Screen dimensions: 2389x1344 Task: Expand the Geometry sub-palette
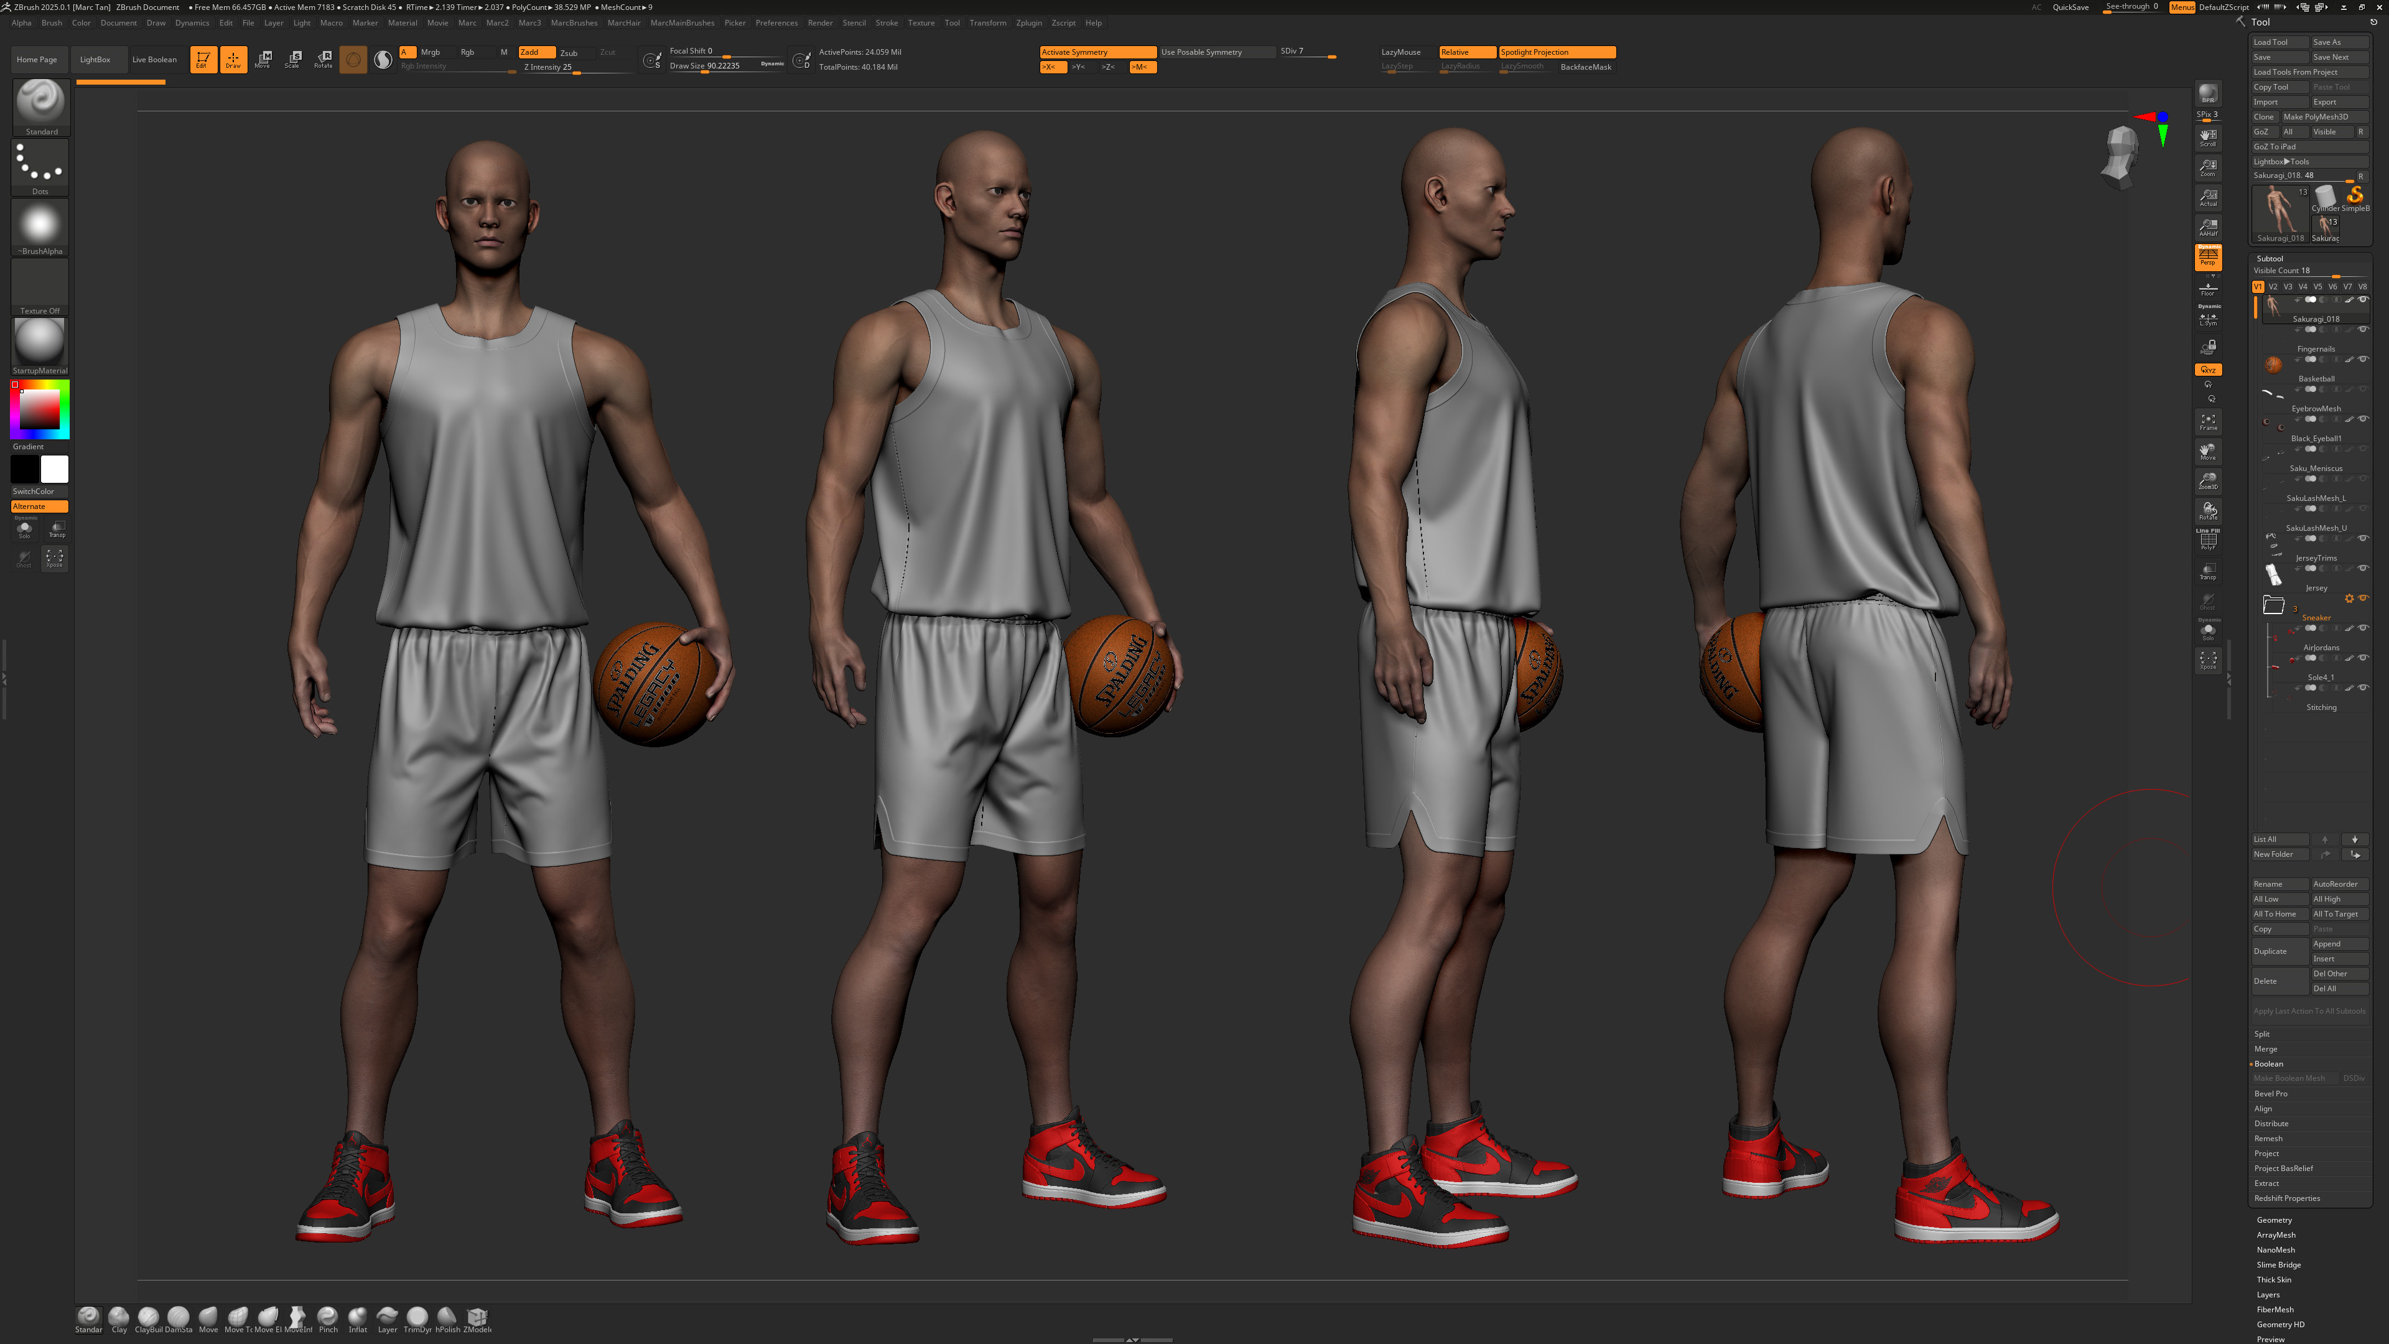pos(2274,1220)
